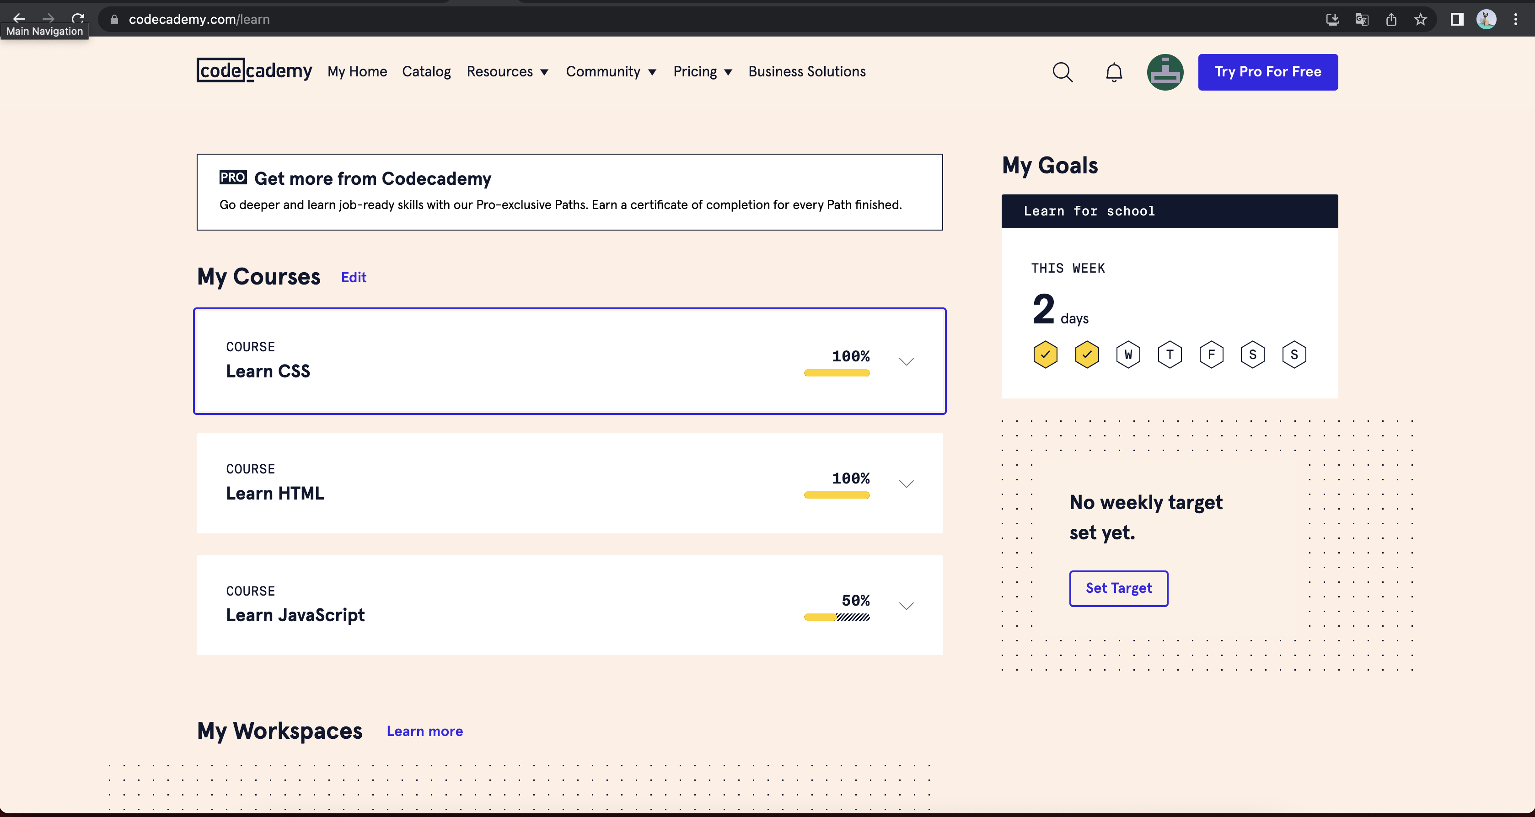
Task: Check Thursday goal tracker checkbox
Action: click(1170, 354)
